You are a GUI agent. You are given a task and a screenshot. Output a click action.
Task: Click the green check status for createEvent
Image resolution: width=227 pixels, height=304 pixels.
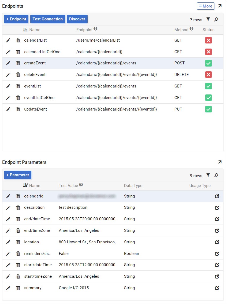click(x=208, y=63)
